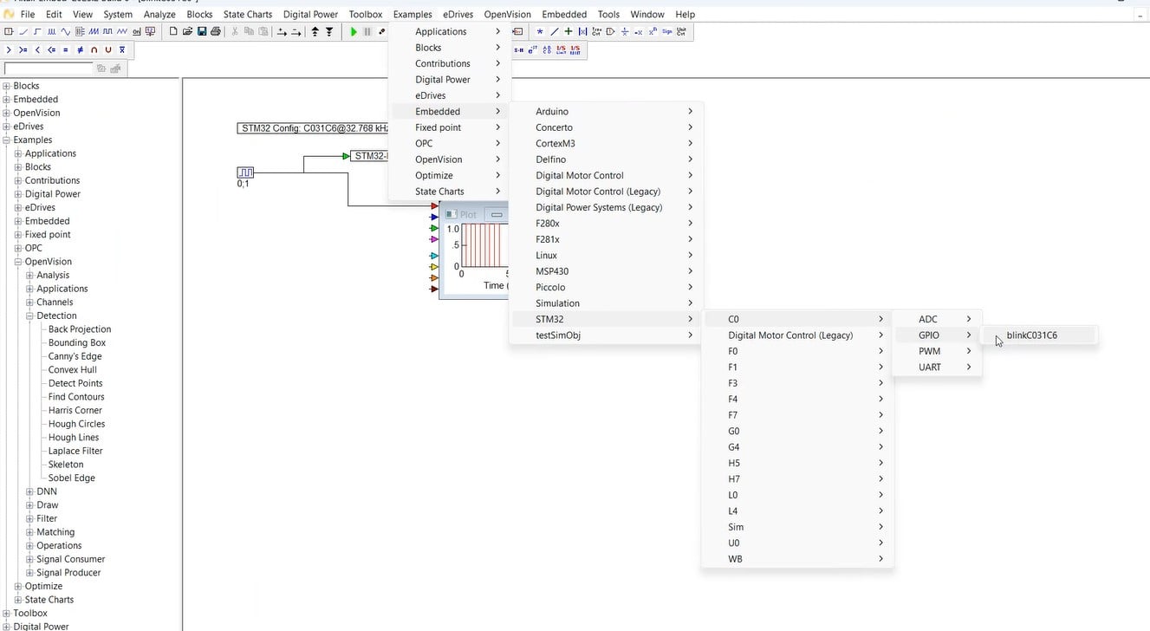Select the less-than comparison block icon
The width and height of the screenshot is (1150, 631).
37,50
